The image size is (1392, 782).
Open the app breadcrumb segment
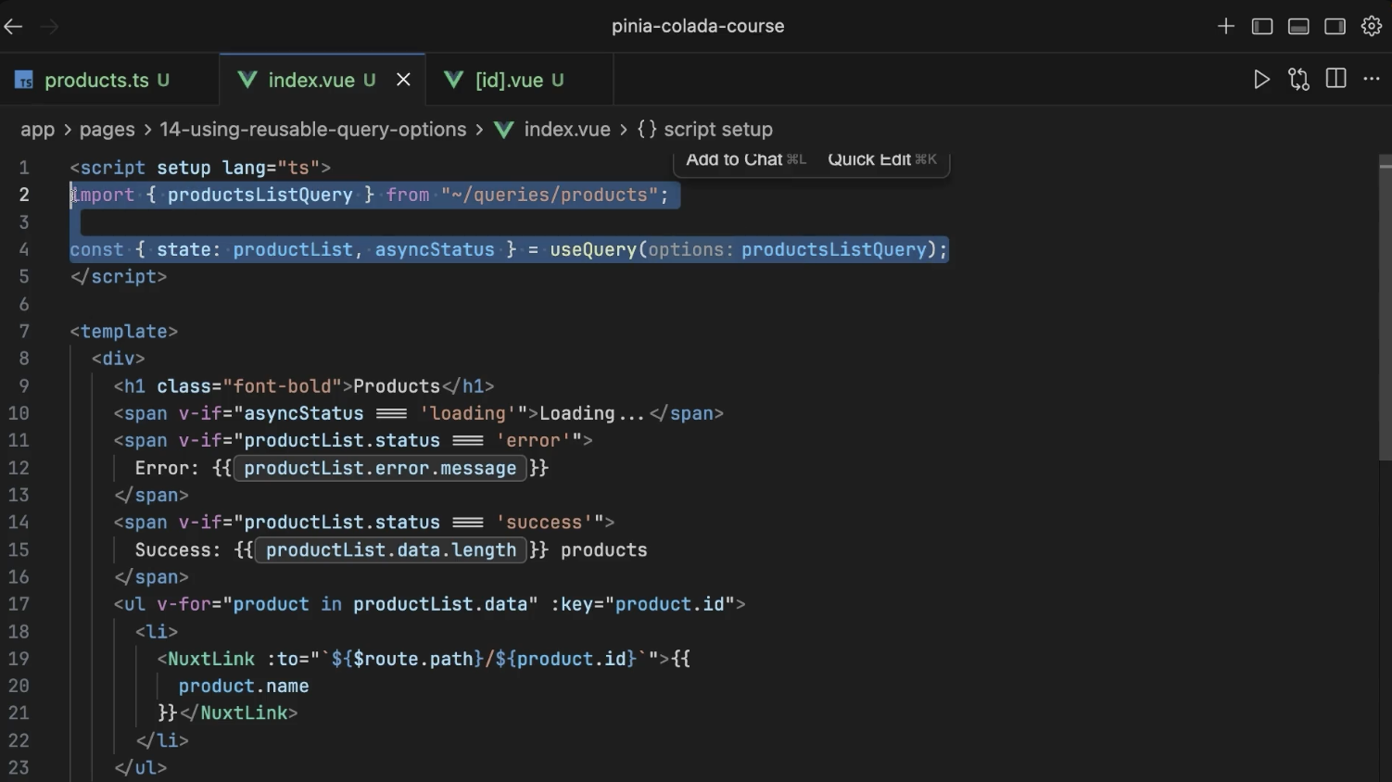[x=38, y=130]
